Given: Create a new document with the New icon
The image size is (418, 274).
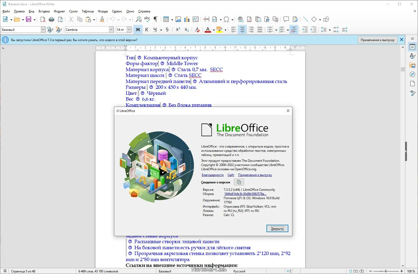Looking at the screenshot, I should pyautogui.click(x=5, y=19).
